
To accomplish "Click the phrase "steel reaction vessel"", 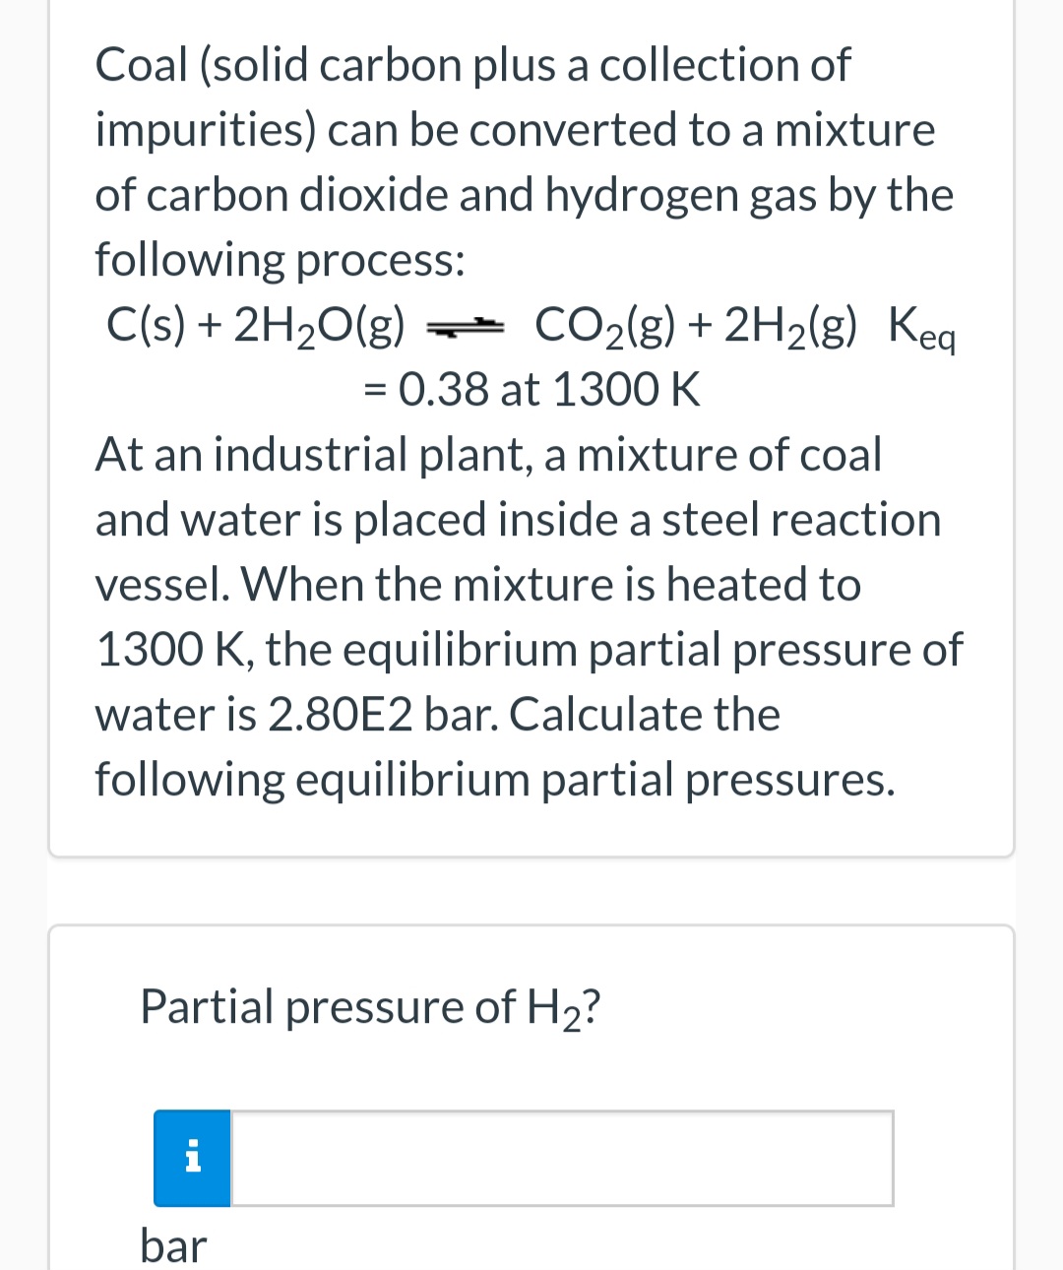I will tap(797, 520).
